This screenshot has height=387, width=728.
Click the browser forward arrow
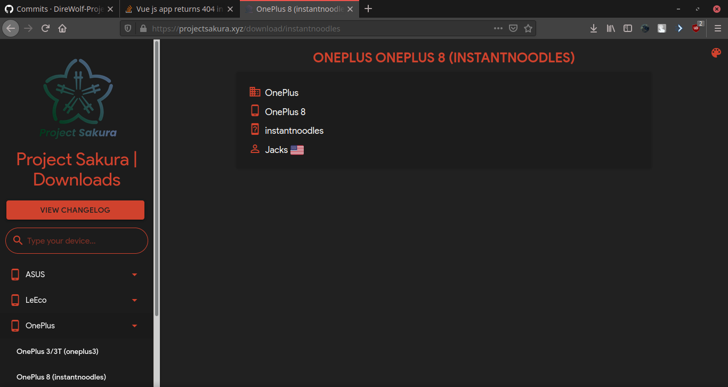28,28
